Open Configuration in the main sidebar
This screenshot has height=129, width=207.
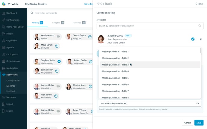coord(13,20)
